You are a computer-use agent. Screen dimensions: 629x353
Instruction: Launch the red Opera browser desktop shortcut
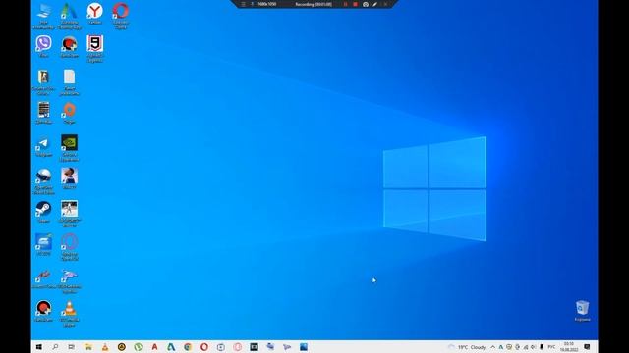120,16
